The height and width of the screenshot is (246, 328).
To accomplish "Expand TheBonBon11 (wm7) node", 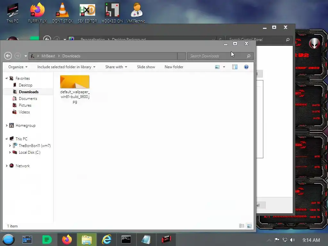I will click(x=10, y=146).
